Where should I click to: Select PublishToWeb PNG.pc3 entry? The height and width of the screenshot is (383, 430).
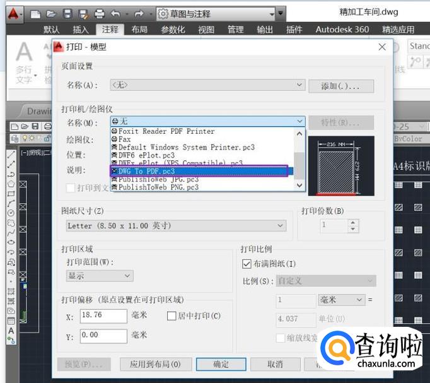coord(202,187)
